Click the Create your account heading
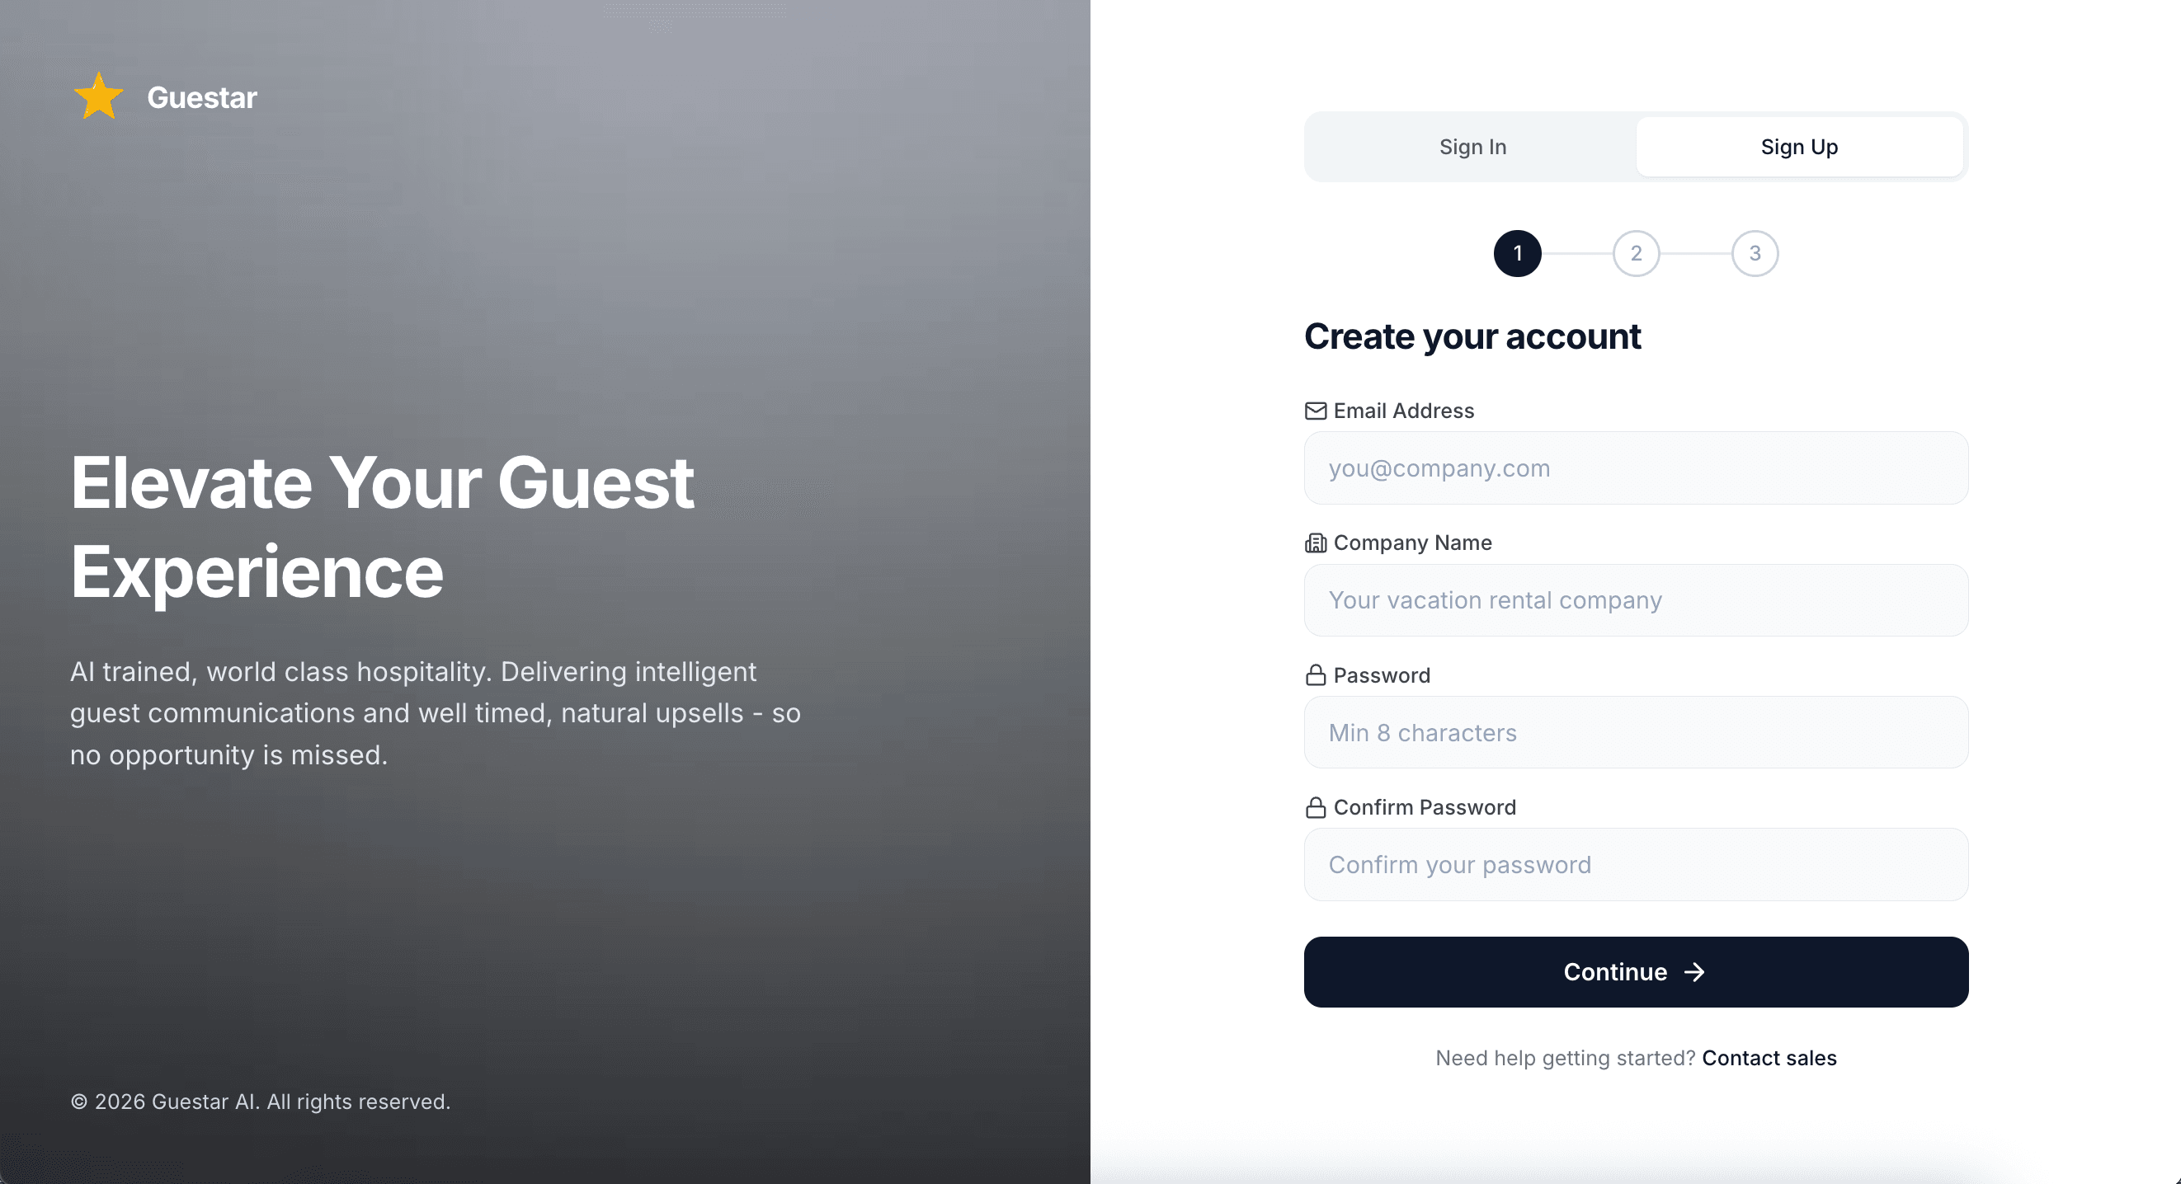The width and height of the screenshot is (2181, 1184). (x=1472, y=336)
